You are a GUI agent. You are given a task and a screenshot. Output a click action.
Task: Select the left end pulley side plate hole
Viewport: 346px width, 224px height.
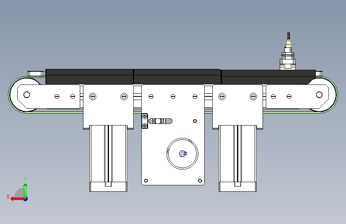point(27,95)
